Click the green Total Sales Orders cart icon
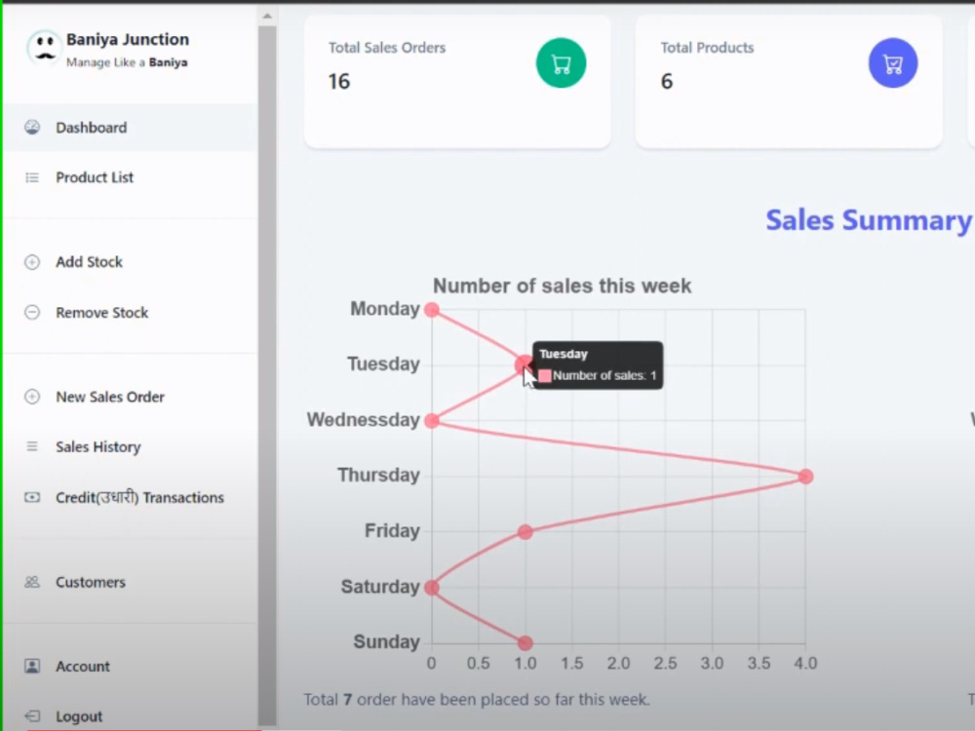This screenshot has height=731, width=975. pos(561,62)
